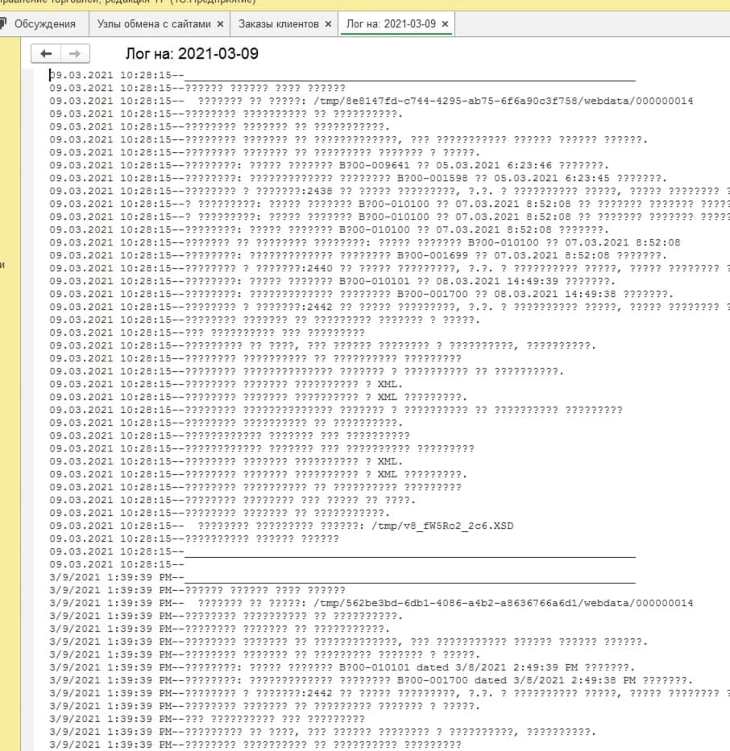Switch to the Узлы обмена с сайтами tab
Screen dimensions: 730x751
coord(154,24)
